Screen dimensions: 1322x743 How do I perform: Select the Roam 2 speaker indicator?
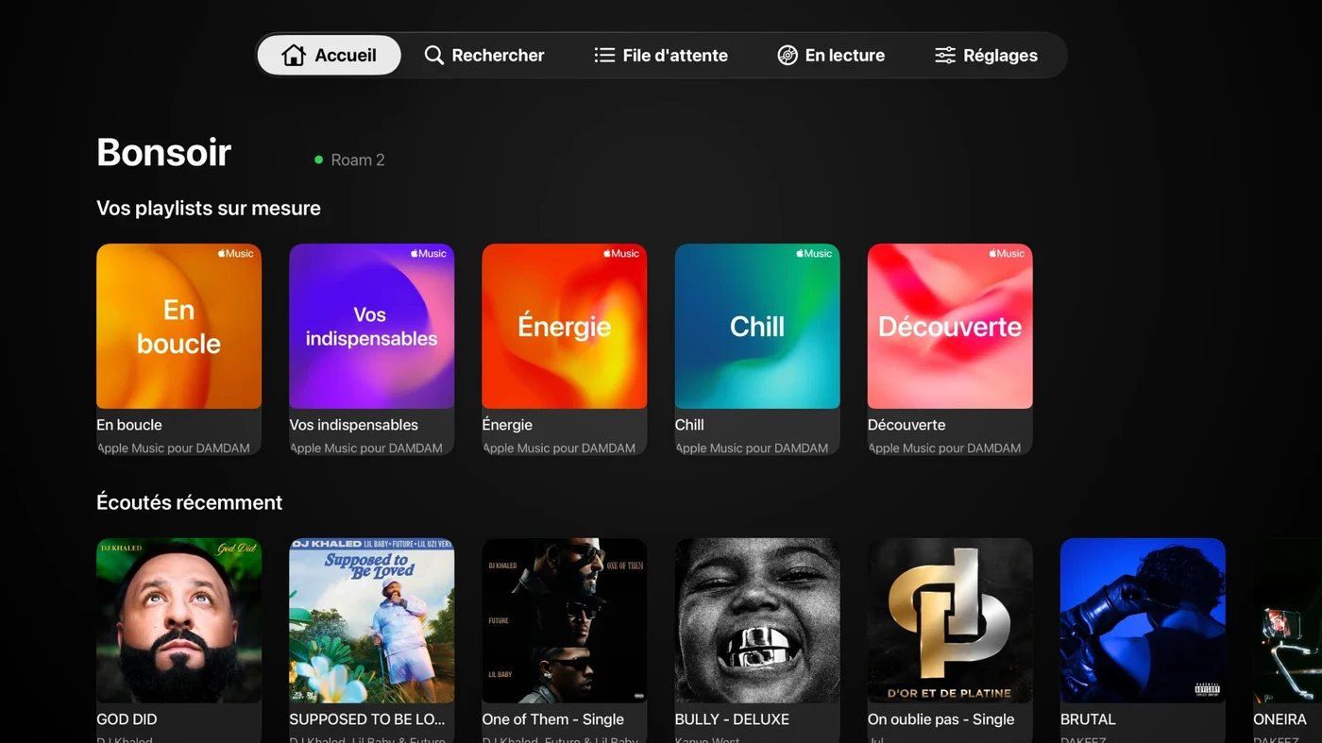coord(349,160)
